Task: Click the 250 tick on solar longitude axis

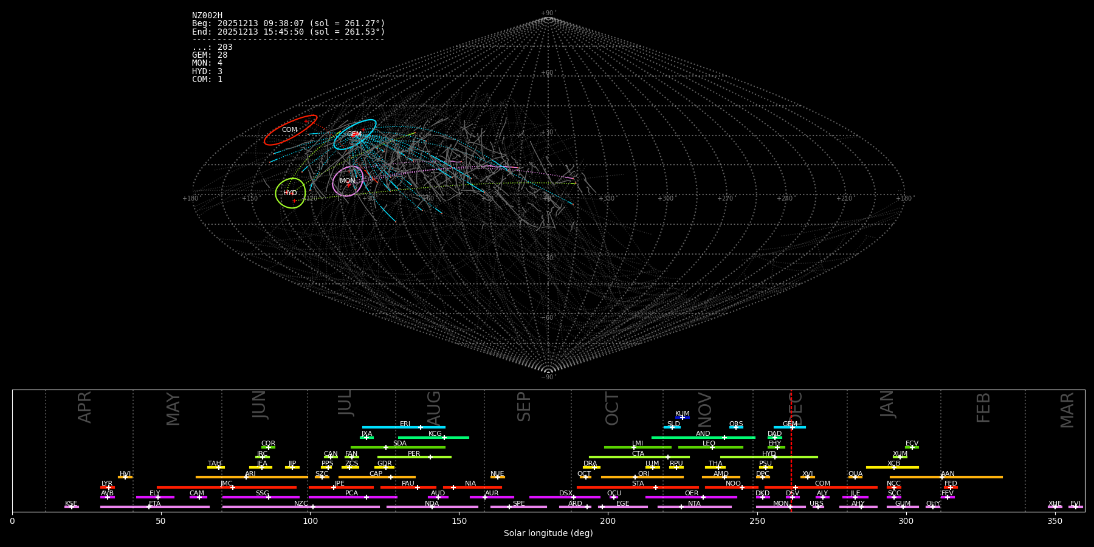Action: click(757, 521)
